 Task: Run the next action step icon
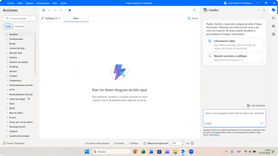(x=61, y=10)
